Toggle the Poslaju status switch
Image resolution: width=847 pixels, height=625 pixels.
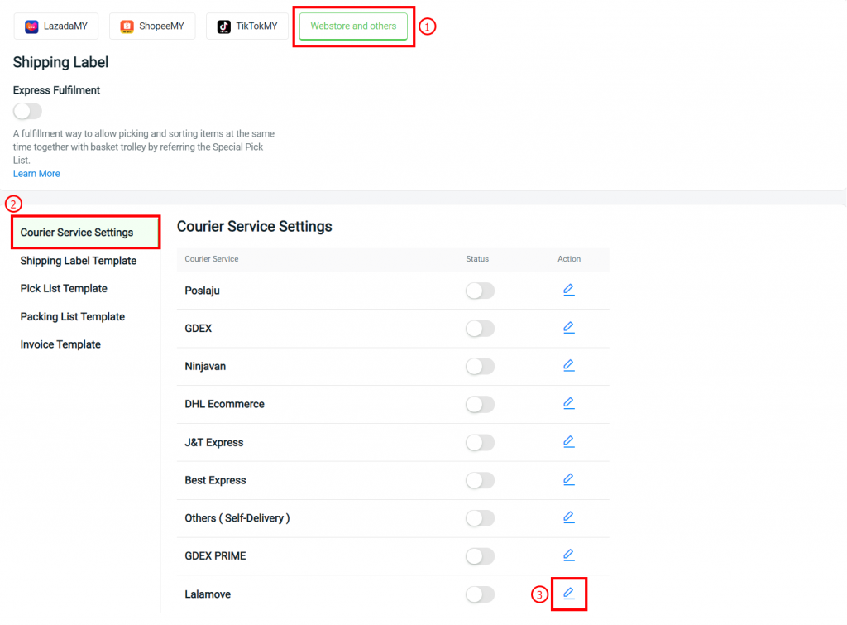(480, 290)
